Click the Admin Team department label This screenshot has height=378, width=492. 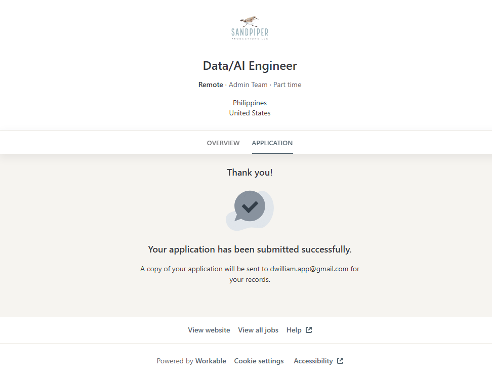248,85
